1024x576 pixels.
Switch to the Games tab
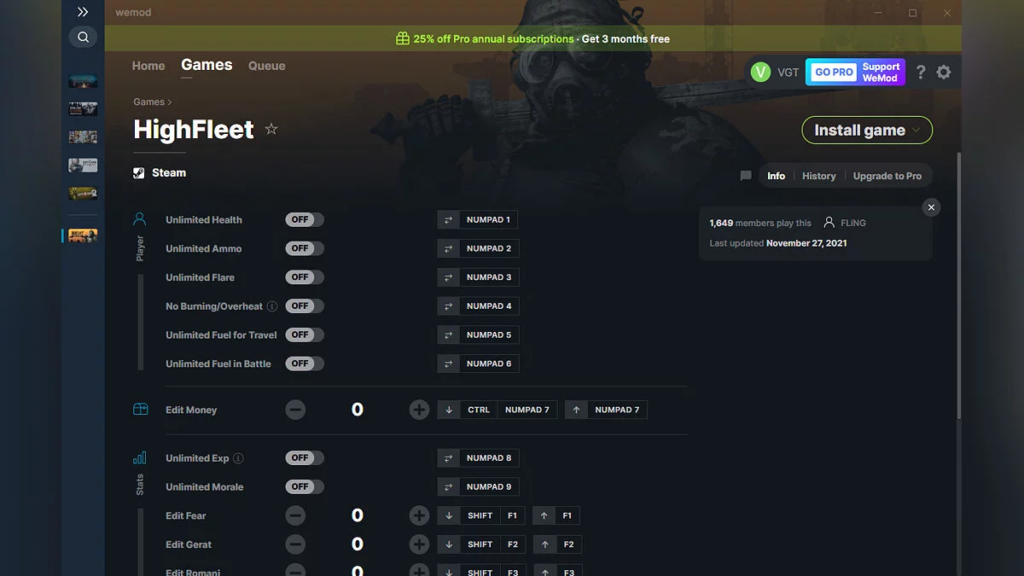(x=207, y=65)
